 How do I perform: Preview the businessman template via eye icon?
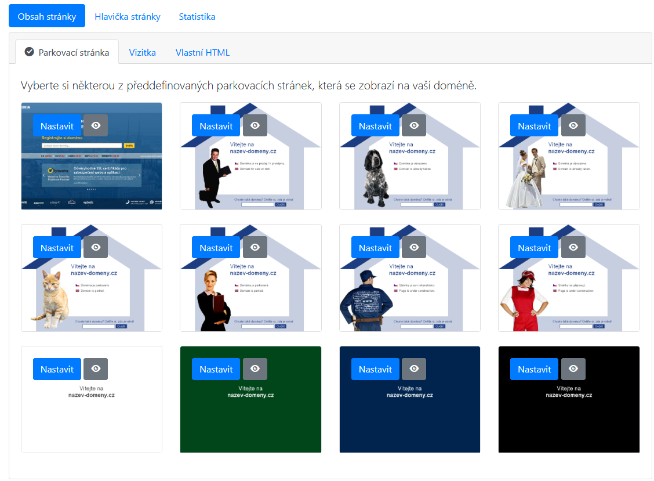pos(255,126)
